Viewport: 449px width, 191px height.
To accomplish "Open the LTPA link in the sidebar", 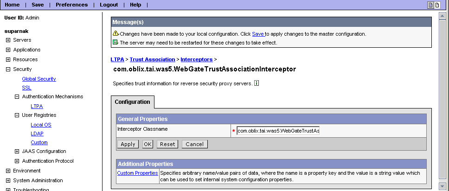I will (37, 106).
